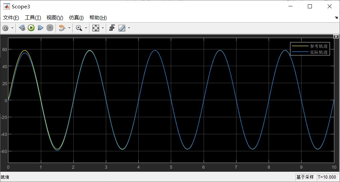This screenshot has width=340, height=182.
Task: Expand the measurements dropdown arrow
Action: tap(129, 28)
